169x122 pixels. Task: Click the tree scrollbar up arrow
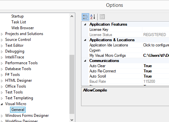(x=72, y=16)
